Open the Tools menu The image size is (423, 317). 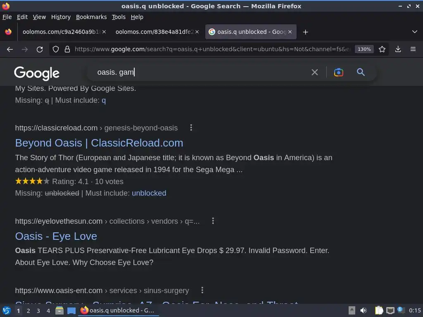(x=119, y=17)
